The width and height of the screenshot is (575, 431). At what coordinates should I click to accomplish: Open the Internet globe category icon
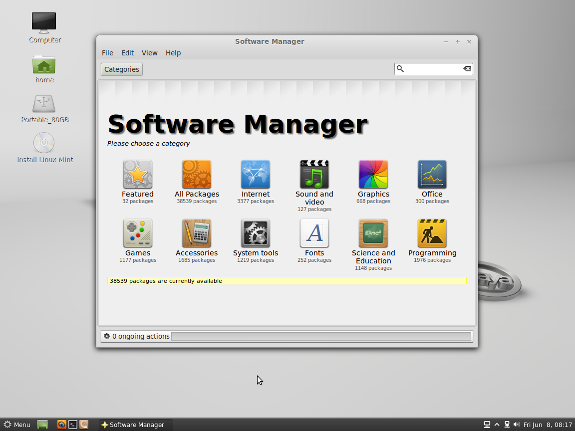point(256,174)
